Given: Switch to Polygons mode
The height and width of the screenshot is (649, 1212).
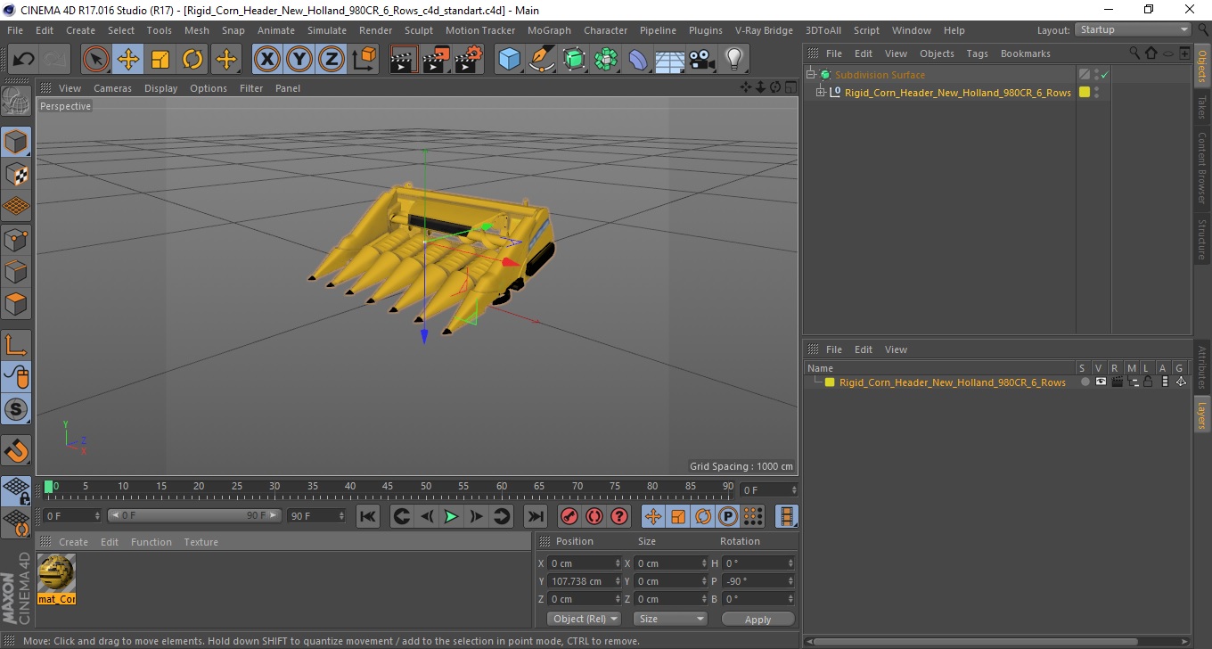Looking at the screenshot, I should 16,303.
